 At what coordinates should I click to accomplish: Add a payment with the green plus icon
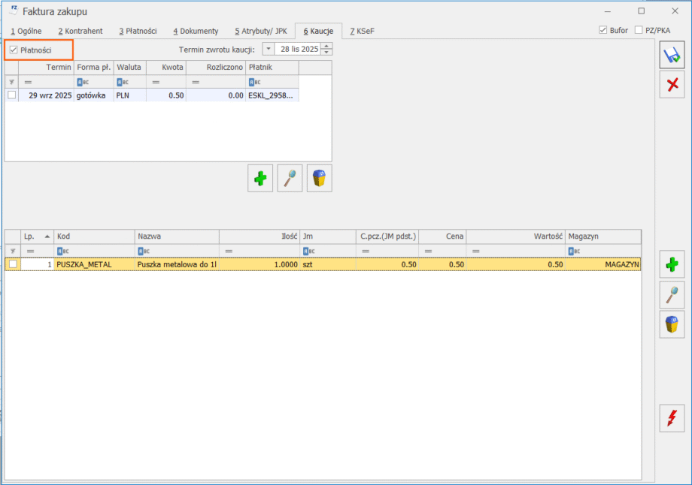click(x=260, y=178)
